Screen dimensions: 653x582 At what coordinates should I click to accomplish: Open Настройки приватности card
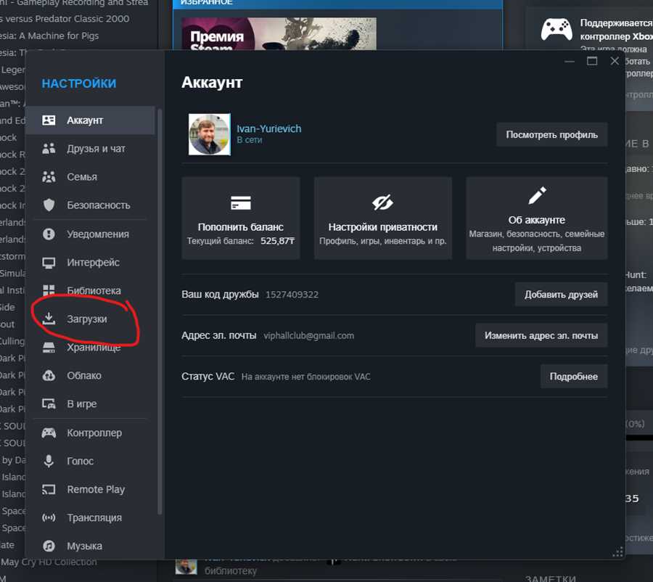(382, 218)
